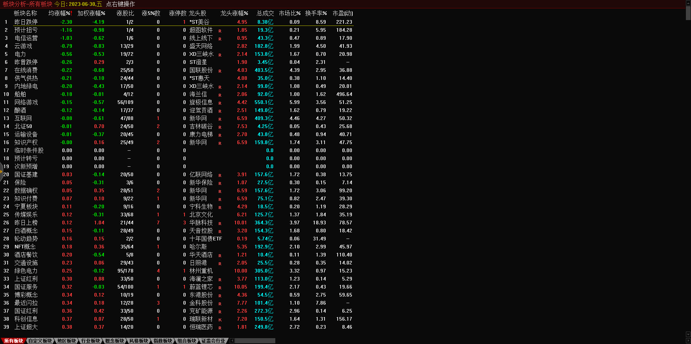Click the left arrow on the horizontal scrollbar
The image size is (691, 344).
[x=232, y=341]
